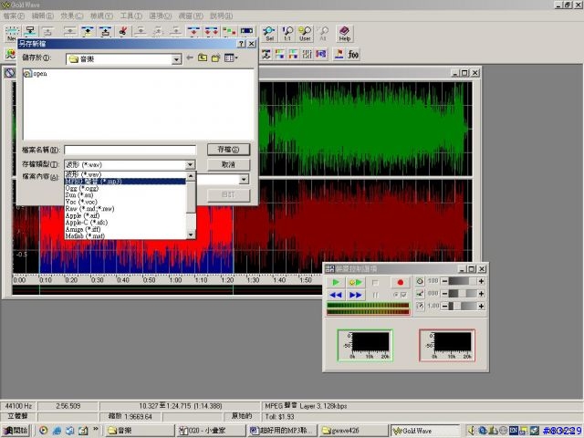This screenshot has width=584, height=438.
Task: Click the volume knob icon
Action: point(420,281)
